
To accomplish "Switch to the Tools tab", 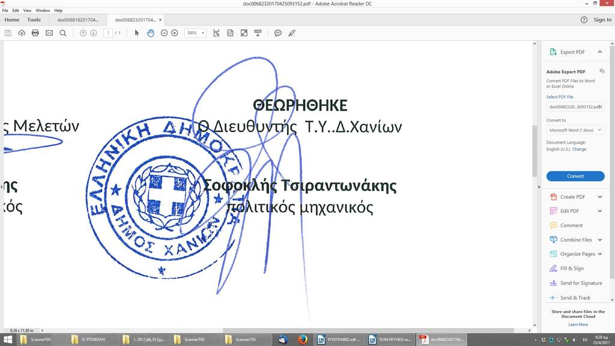I will pos(34,20).
